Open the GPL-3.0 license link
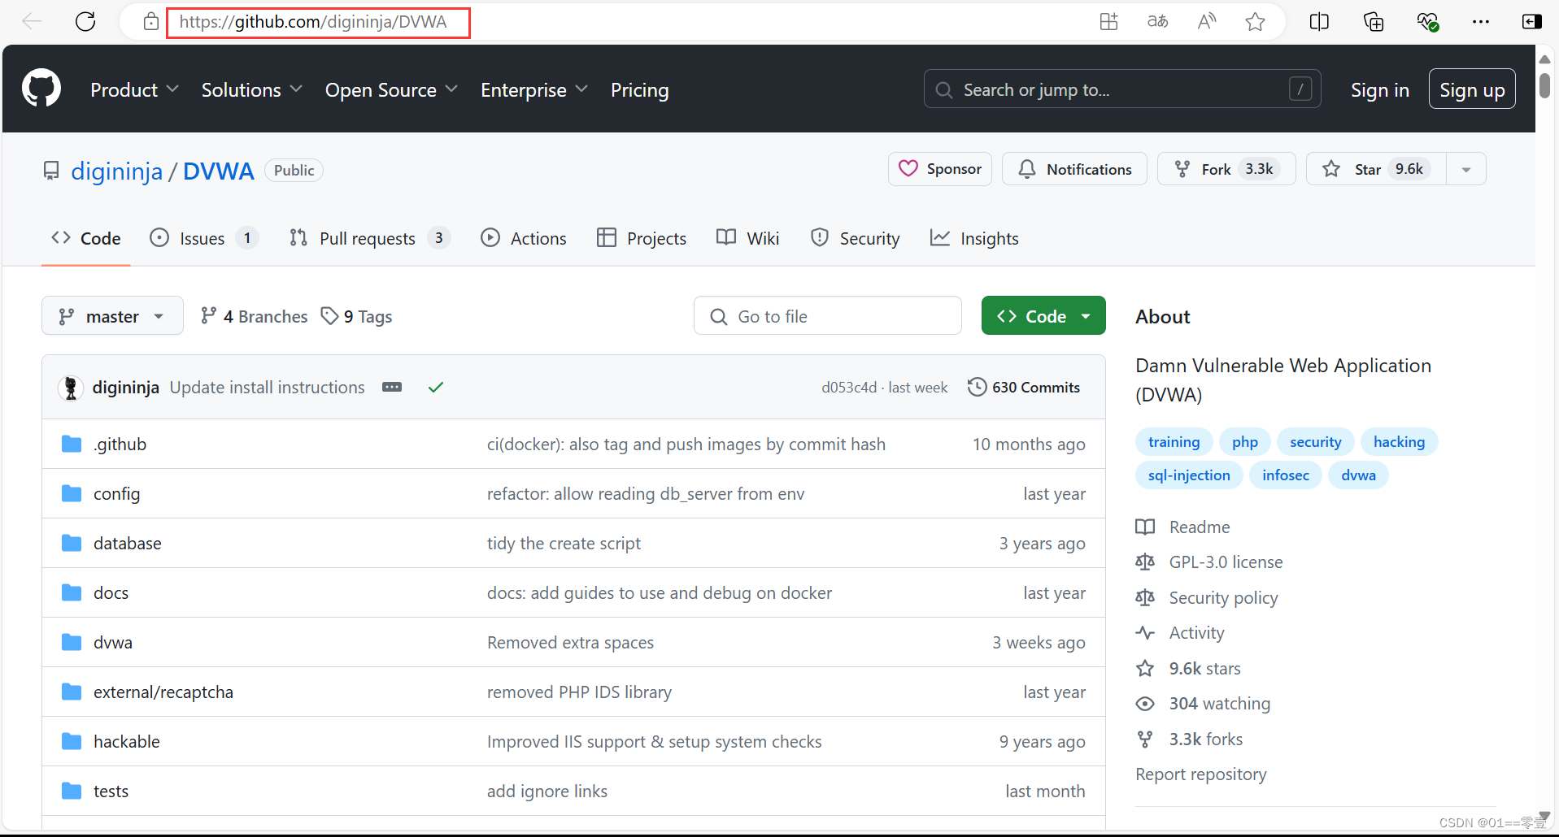The image size is (1559, 837). [x=1226, y=562]
